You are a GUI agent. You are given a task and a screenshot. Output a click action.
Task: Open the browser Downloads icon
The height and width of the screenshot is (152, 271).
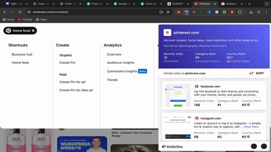(x=251, y=12)
